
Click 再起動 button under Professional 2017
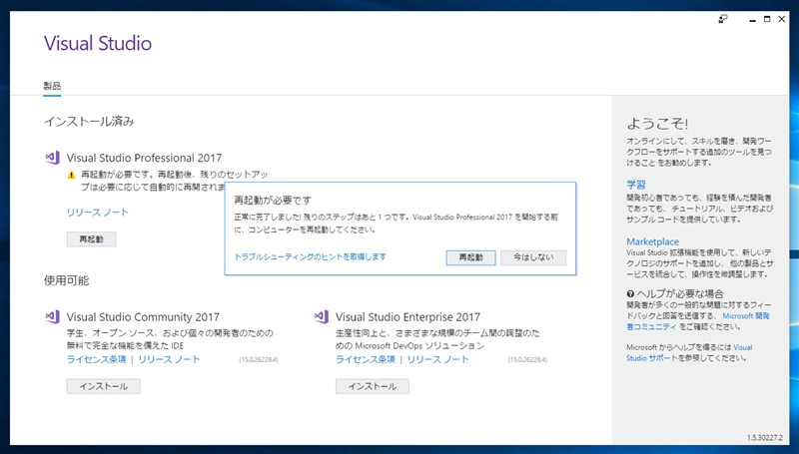point(91,239)
